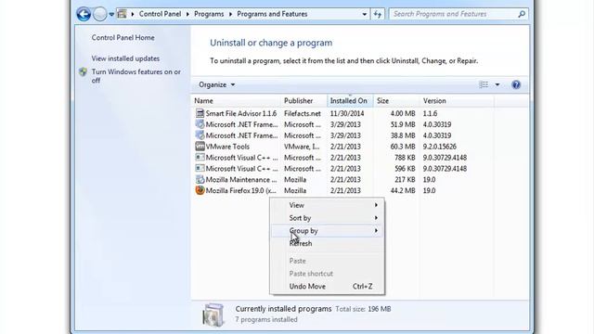Expand the arrow after Programs breadcrumb
This screenshot has width=594, height=334.
230,14
